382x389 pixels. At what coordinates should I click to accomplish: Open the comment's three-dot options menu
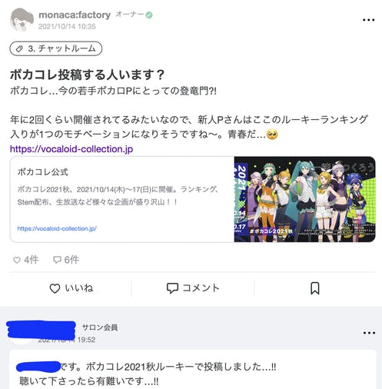pyautogui.click(x=369, y=333)
